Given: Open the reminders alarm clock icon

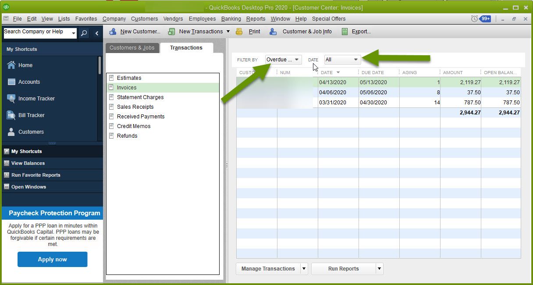Looking at the screenshot, I should pyautogui.click(x=474, y=19).
